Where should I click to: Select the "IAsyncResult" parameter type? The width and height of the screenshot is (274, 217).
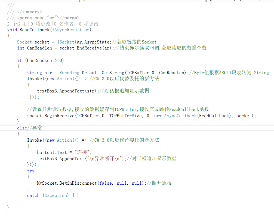point(67,30)
